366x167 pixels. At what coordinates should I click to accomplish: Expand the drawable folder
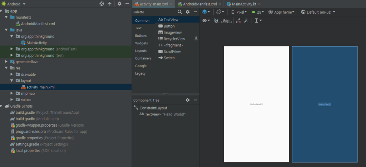tap(12, 74)
